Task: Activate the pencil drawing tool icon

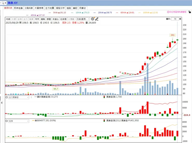Action: 97,19
